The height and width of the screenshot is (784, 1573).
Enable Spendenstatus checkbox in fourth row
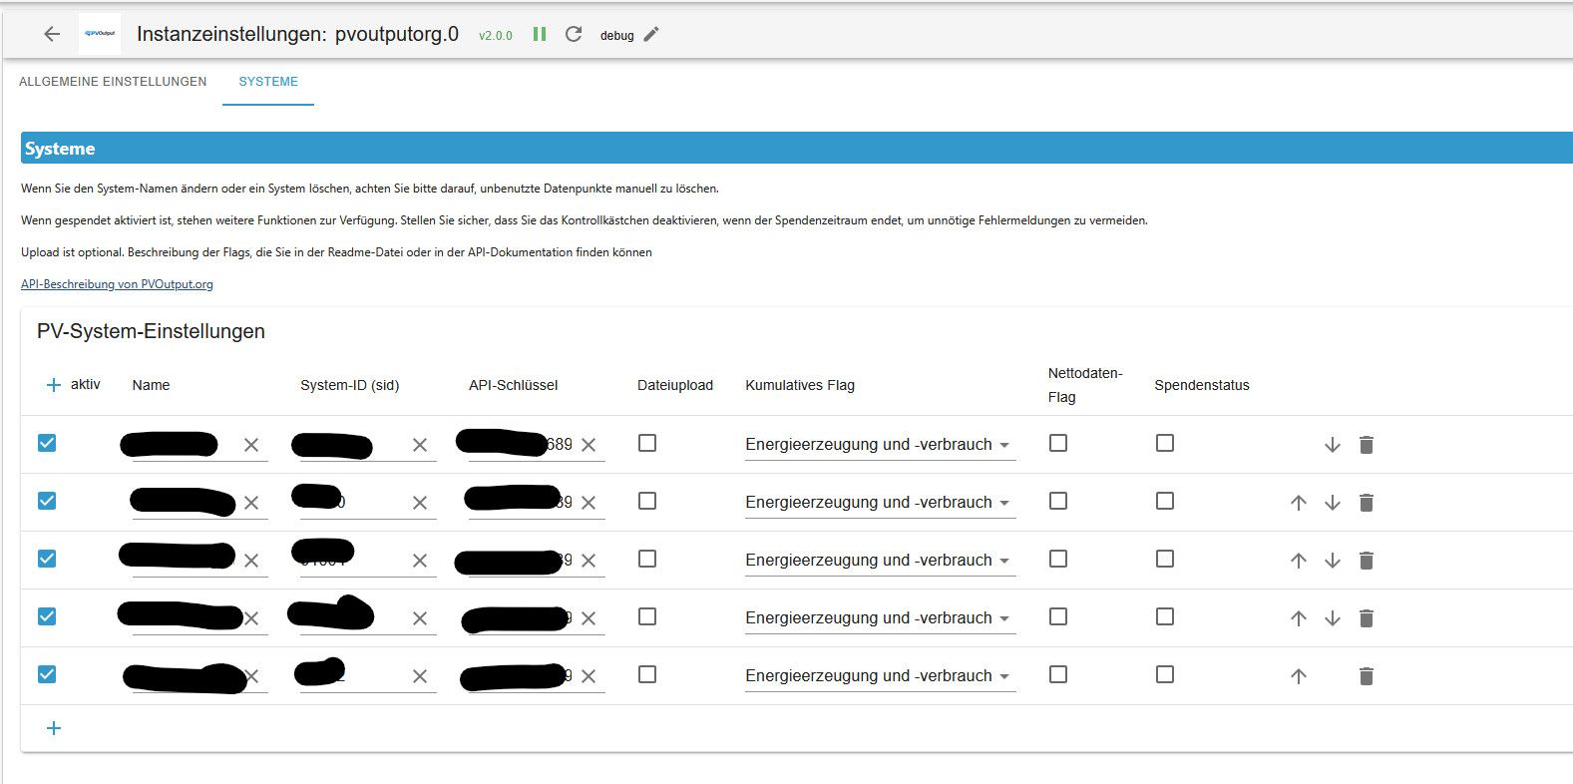tap(1165, 616)
